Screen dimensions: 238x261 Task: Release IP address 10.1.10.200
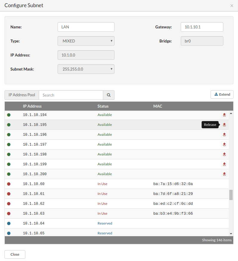click(224, 174)
